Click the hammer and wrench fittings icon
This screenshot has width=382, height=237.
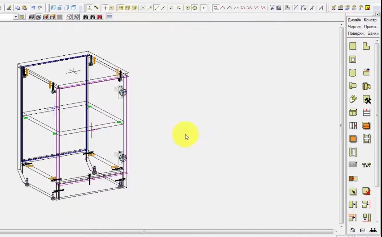tap(367, 99)
